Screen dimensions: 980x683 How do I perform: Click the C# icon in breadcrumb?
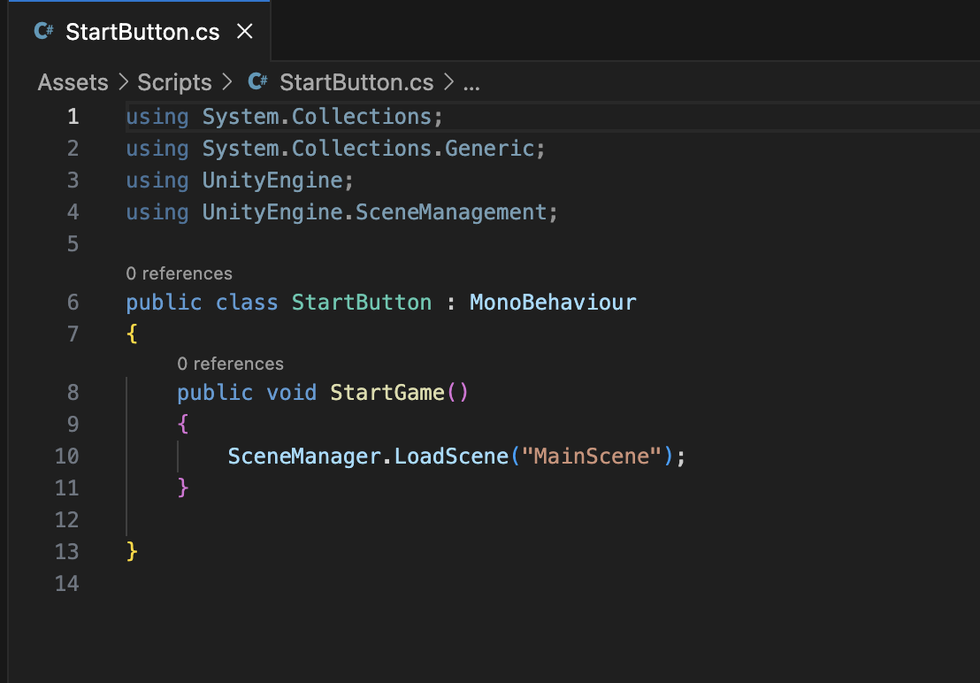(257, 82)
